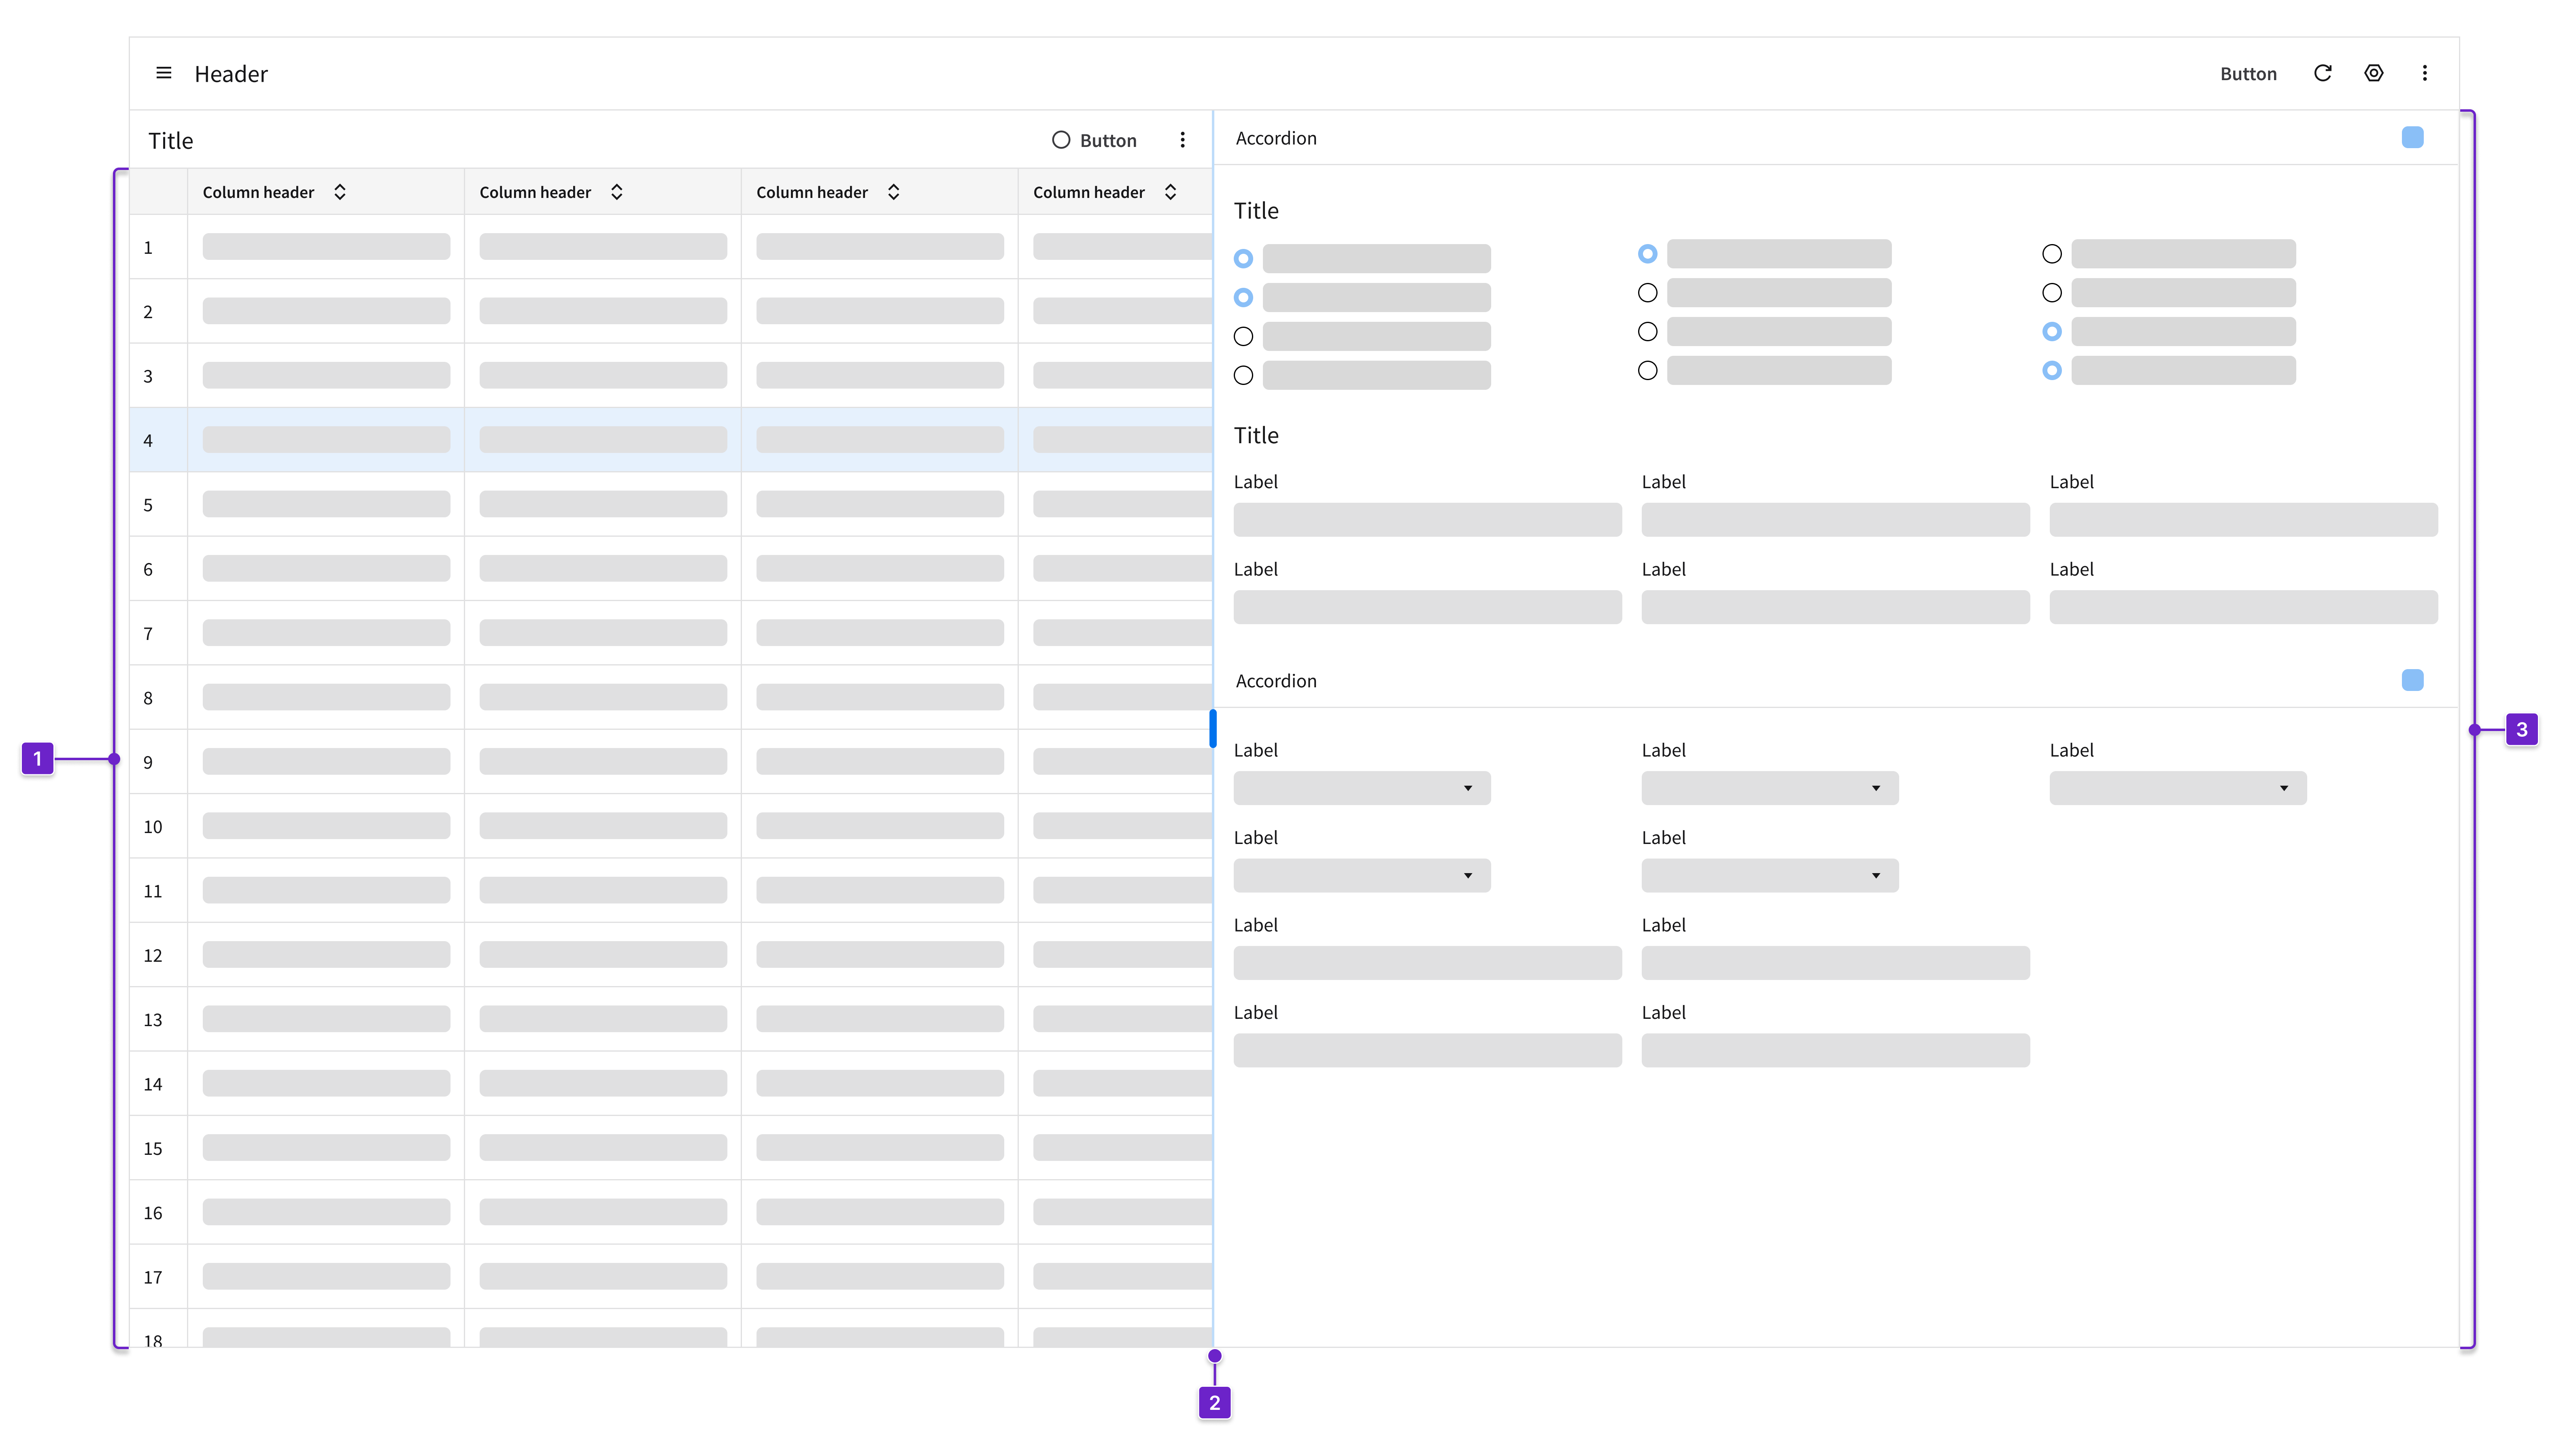This screenshot has height=1456, width=2561.
Task: Collapse the second Accordion section
Action: 2412,681
